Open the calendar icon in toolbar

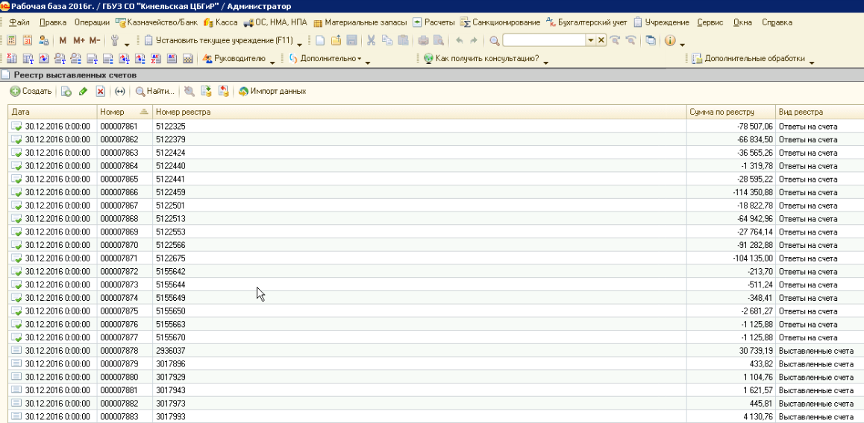tap(28, 40)
